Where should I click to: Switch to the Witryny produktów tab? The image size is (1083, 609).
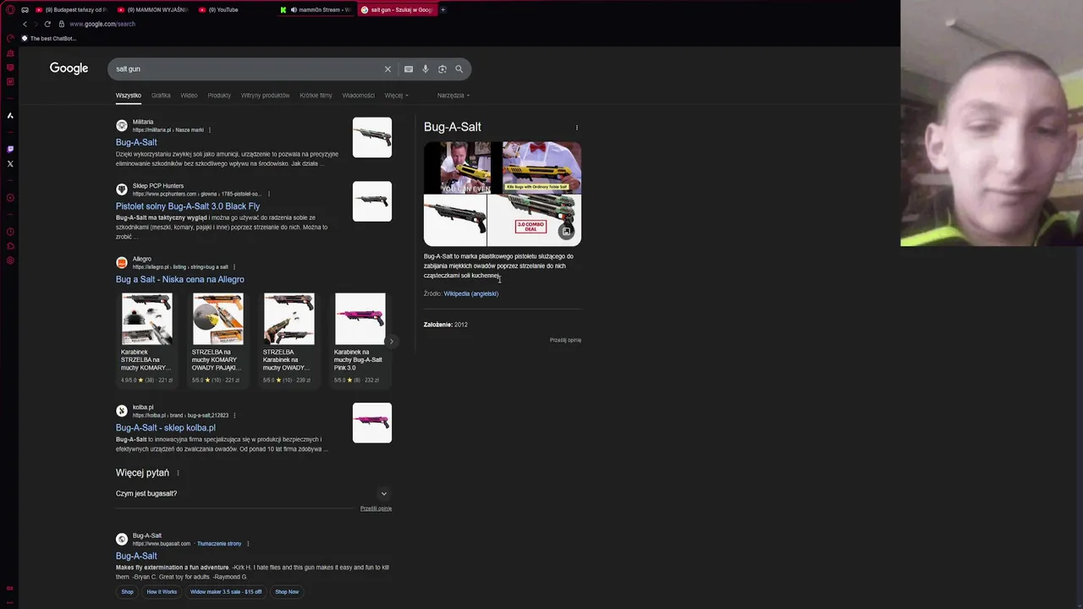tap(265, 96)
